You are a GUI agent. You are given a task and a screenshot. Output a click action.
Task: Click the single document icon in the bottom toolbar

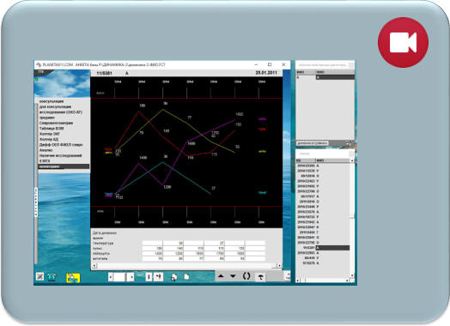click(186, 277)
